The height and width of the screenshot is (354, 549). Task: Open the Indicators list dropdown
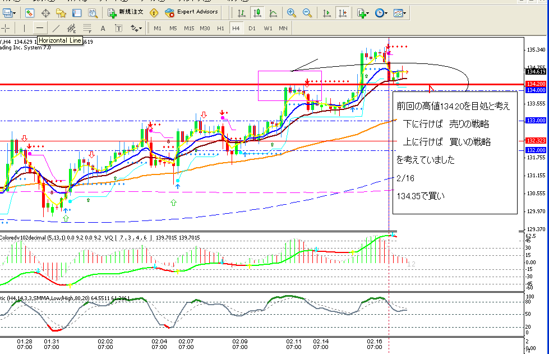click(x=363, y=13)
